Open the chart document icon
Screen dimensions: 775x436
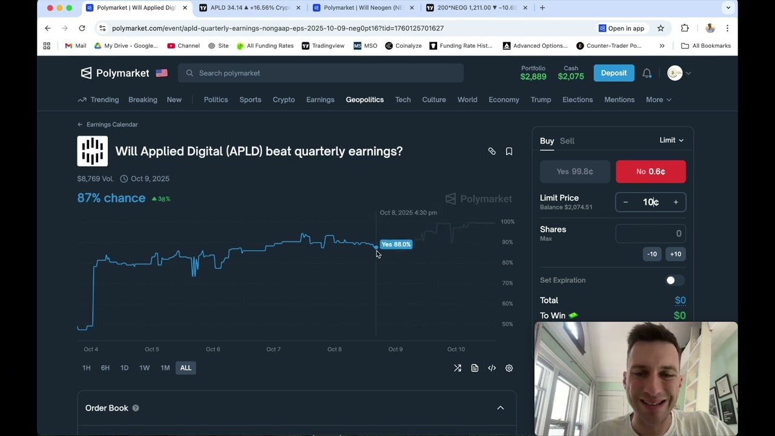[475, 368]
